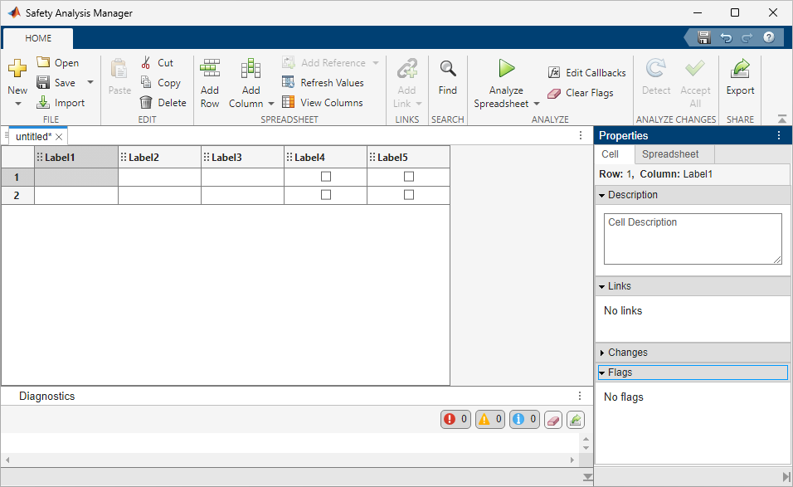
Task: Close the untitled spreadsheet tab
Action: click(x=59, y=136)
